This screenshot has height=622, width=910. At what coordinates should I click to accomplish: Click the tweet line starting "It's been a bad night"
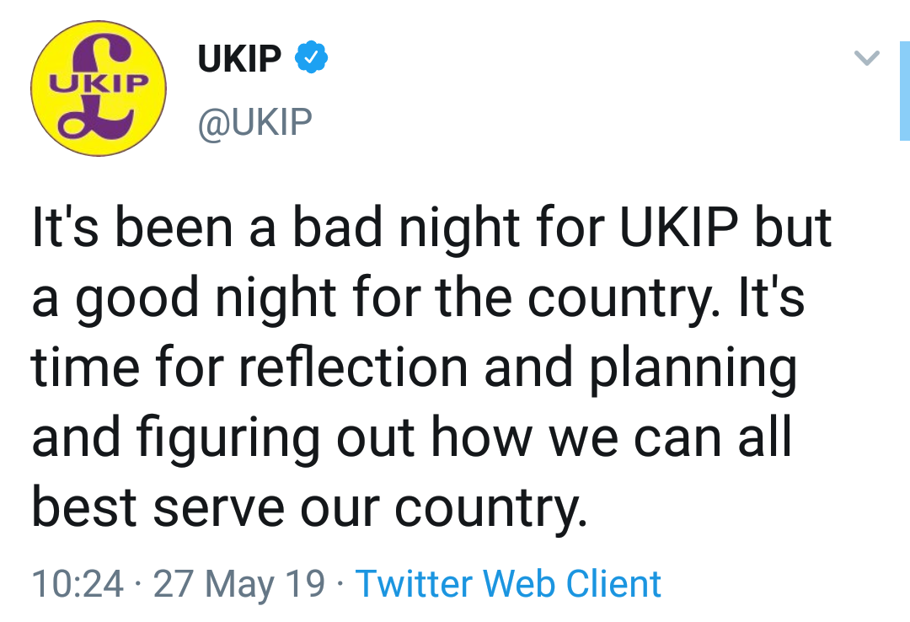click(x=431, y=229)
